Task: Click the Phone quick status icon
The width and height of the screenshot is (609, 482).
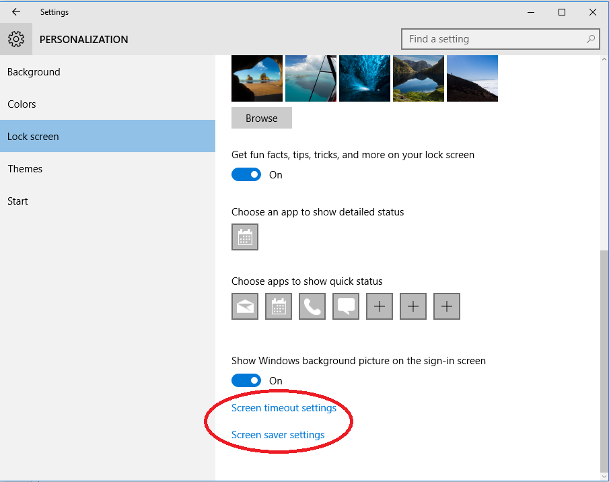Action: tap(312, 306)
